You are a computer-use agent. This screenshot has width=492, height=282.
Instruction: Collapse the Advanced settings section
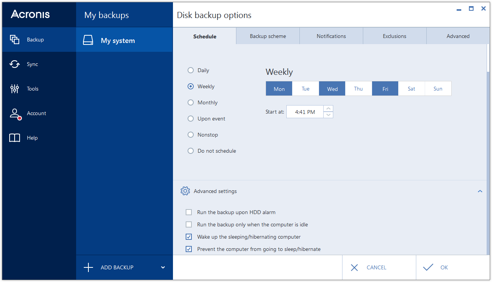click(480, 191)
